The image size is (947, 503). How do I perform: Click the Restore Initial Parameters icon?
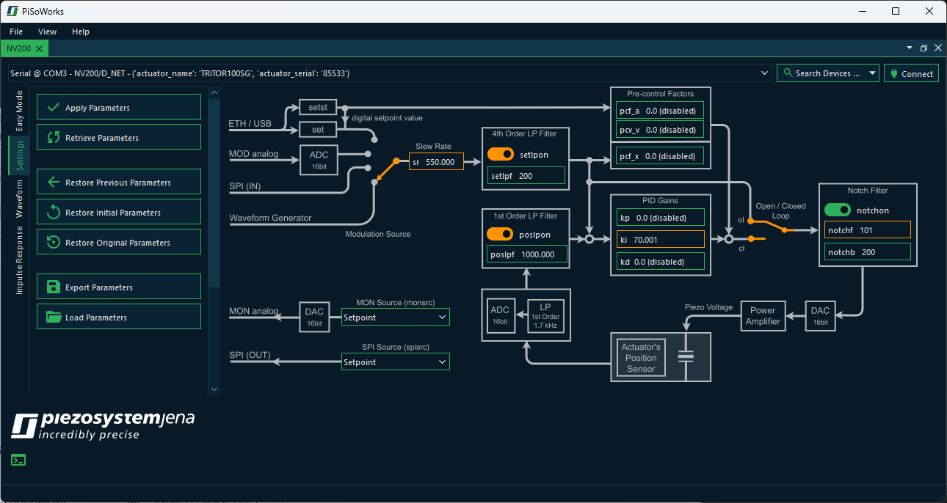[53, 213]
